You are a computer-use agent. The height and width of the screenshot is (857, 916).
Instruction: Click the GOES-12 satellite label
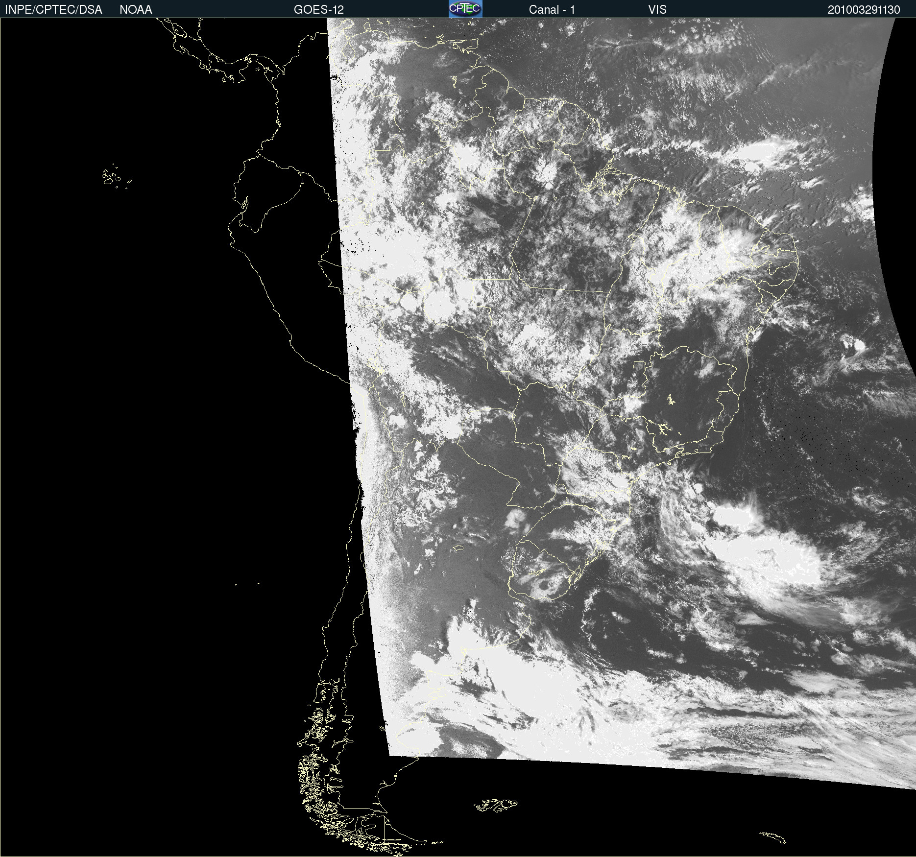[x=319, y=10]
